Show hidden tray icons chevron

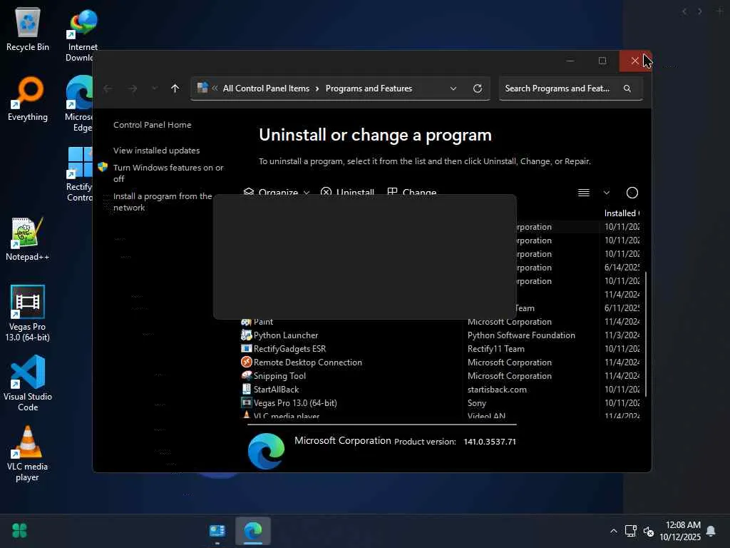pyautogui.click(x=614, y=531)
